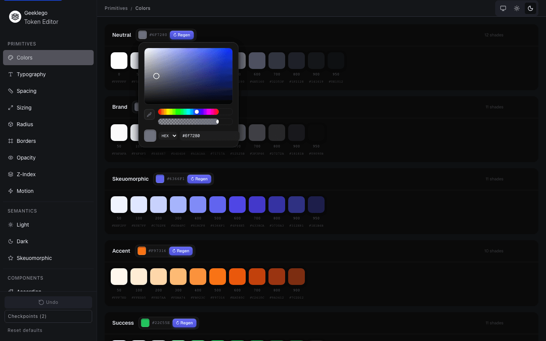Viewport: 546px width, 341px height.
Task: Select Brand shade 800 swatch
Action: (277, 133)
